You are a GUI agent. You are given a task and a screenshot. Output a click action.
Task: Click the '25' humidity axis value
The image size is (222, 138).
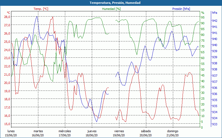(203, 99)
